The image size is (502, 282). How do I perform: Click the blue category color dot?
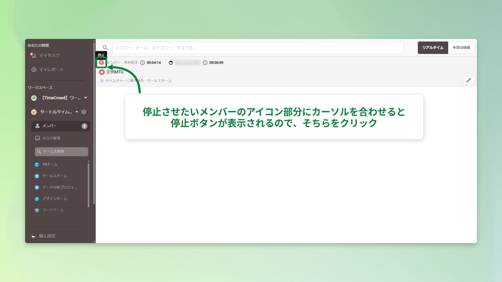(102, 81)
